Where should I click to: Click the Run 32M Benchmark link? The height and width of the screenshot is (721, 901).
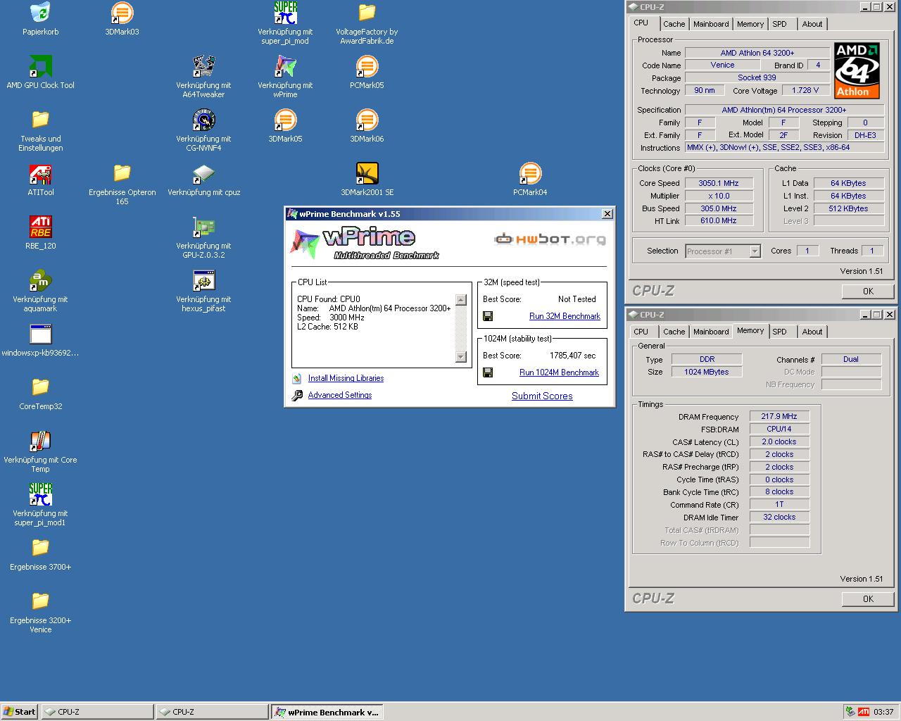pos(565,316)
